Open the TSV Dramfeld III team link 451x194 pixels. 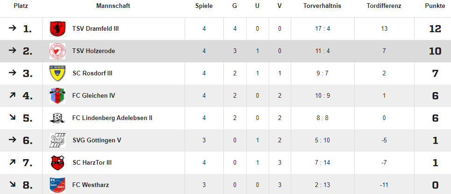pos(95,29)
